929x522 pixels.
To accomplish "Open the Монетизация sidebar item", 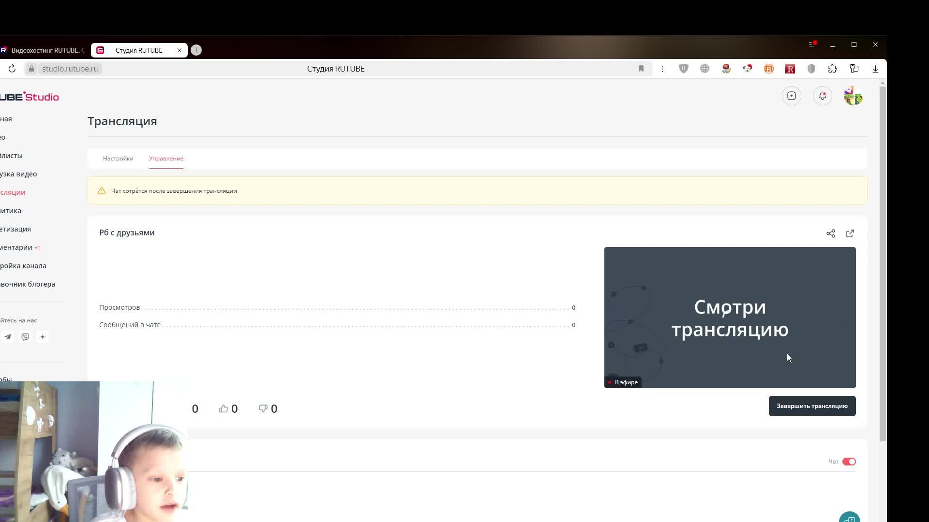I will click(15, 229).
